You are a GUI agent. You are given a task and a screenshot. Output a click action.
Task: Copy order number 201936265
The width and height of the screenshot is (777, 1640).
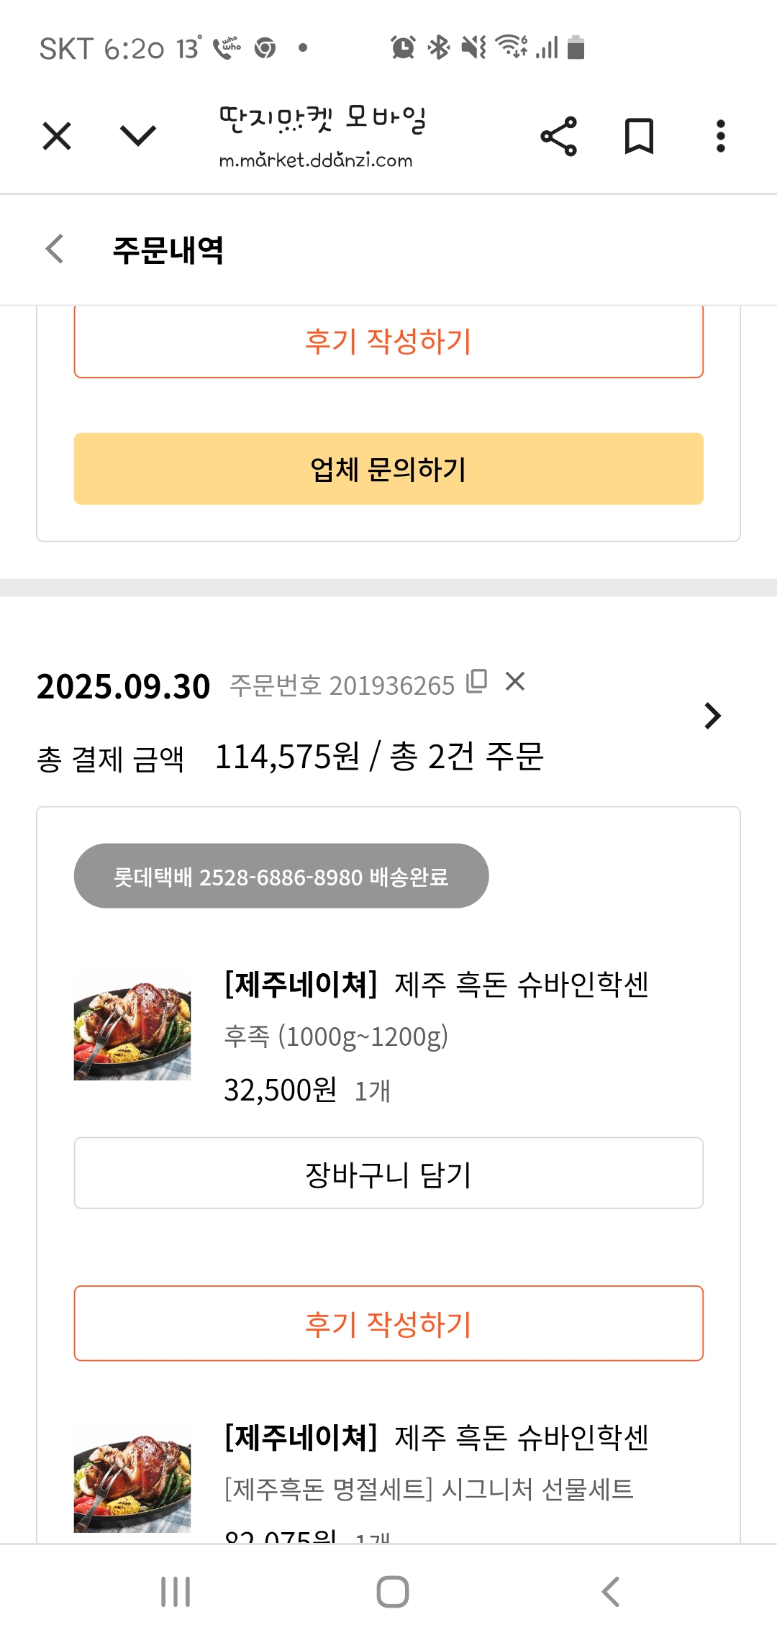coord(477,681)
